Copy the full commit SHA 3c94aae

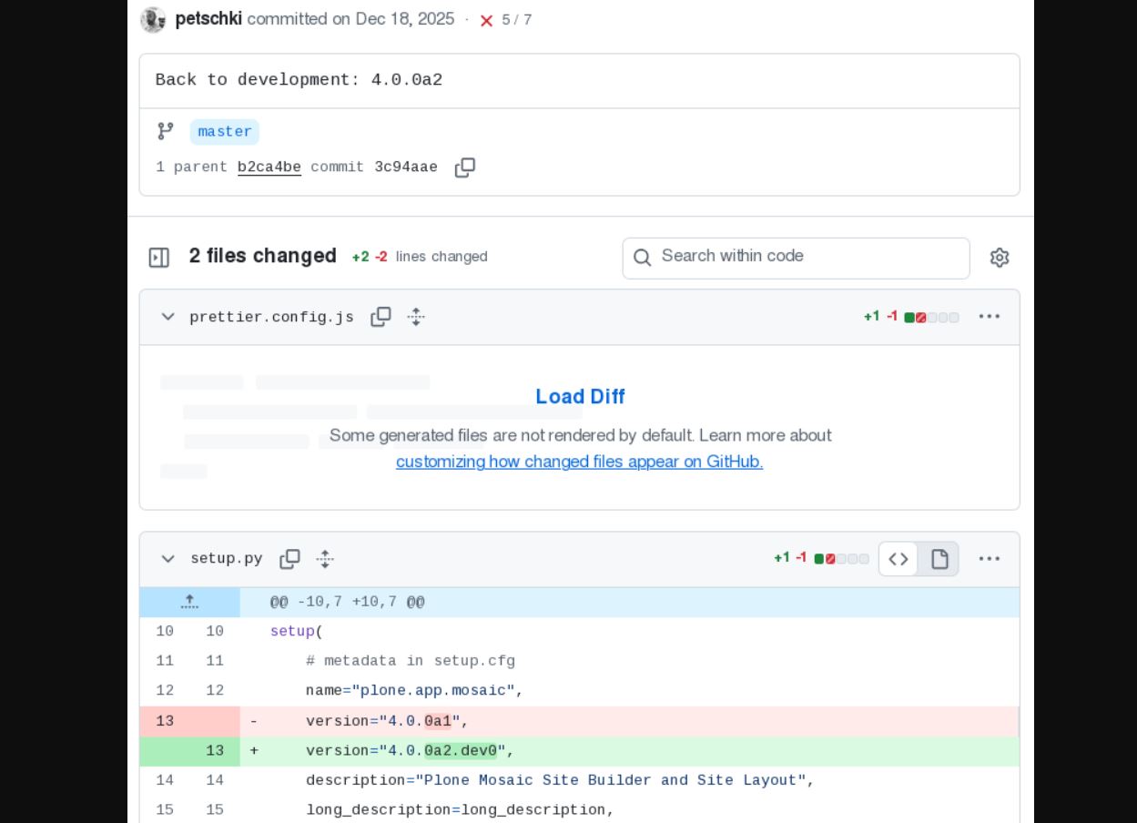[x=464, y=168]
